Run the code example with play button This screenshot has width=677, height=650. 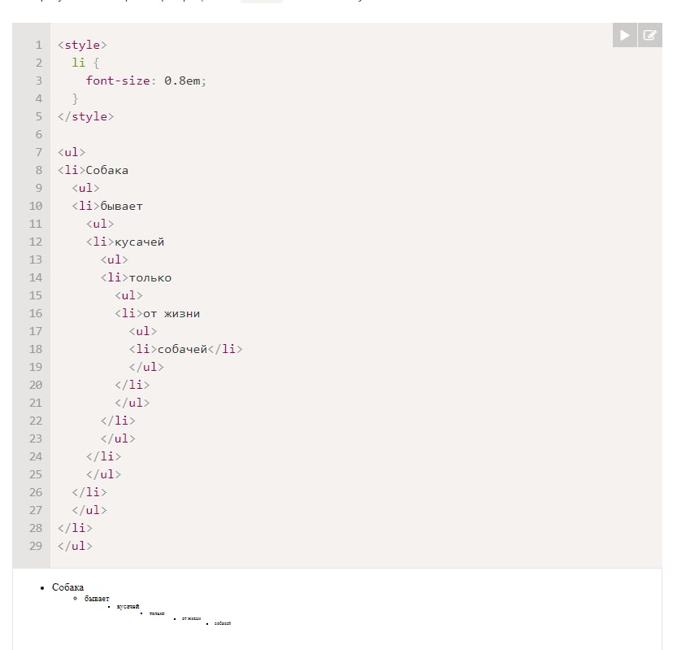[625, 35]
